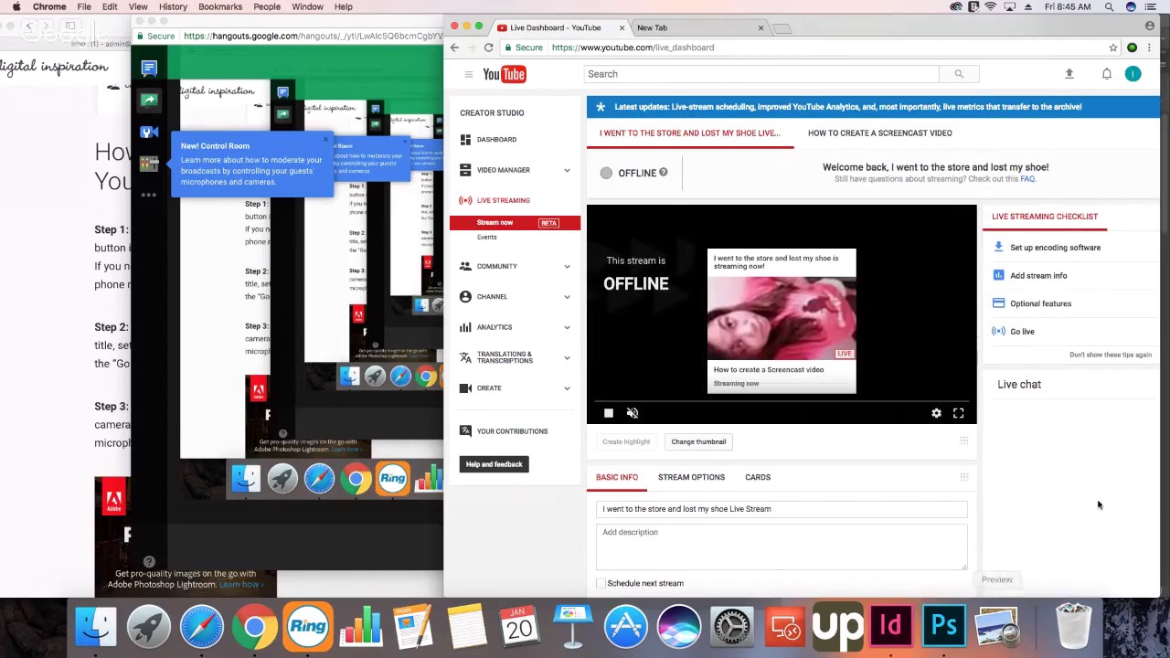Click the Change thumbnail button
Image resolution: width=1170 pixels, height=658 pixels.
point(698,442)
